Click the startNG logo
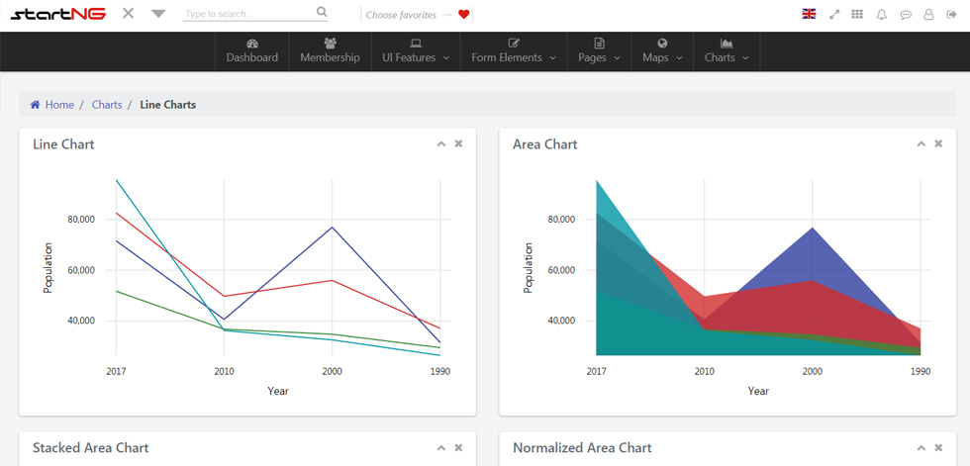 click(x=58, y=14)
